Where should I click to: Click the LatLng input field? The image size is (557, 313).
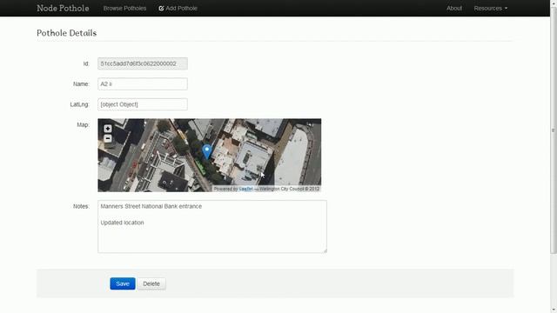(143, 104)
